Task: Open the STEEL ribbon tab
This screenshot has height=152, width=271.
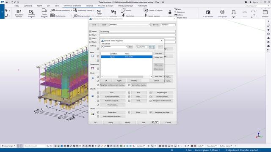Action: (17, 6)
